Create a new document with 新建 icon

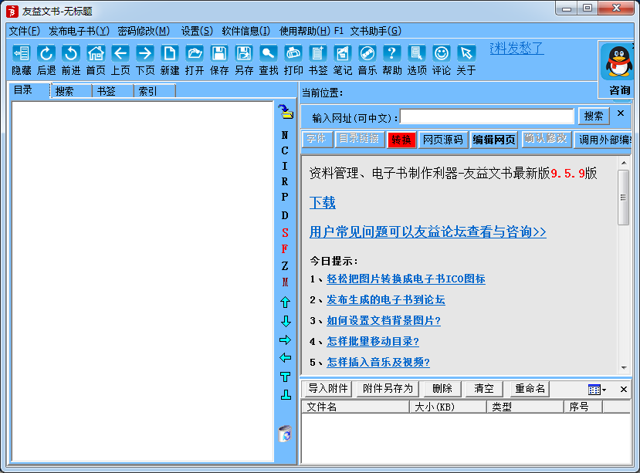tap(170, 53)
